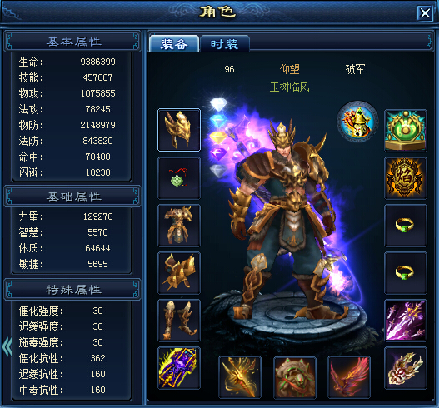This screenshot has width=439, height=408.
Task: Open the green orb trophy slot
Action: 406,131
